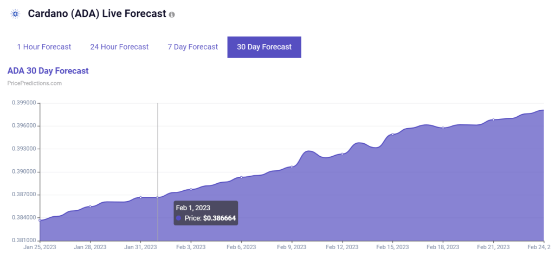The image size is (555, 260).
Task: Click the ADA 30 Day Forecast heading
Action: coord(48,71)
